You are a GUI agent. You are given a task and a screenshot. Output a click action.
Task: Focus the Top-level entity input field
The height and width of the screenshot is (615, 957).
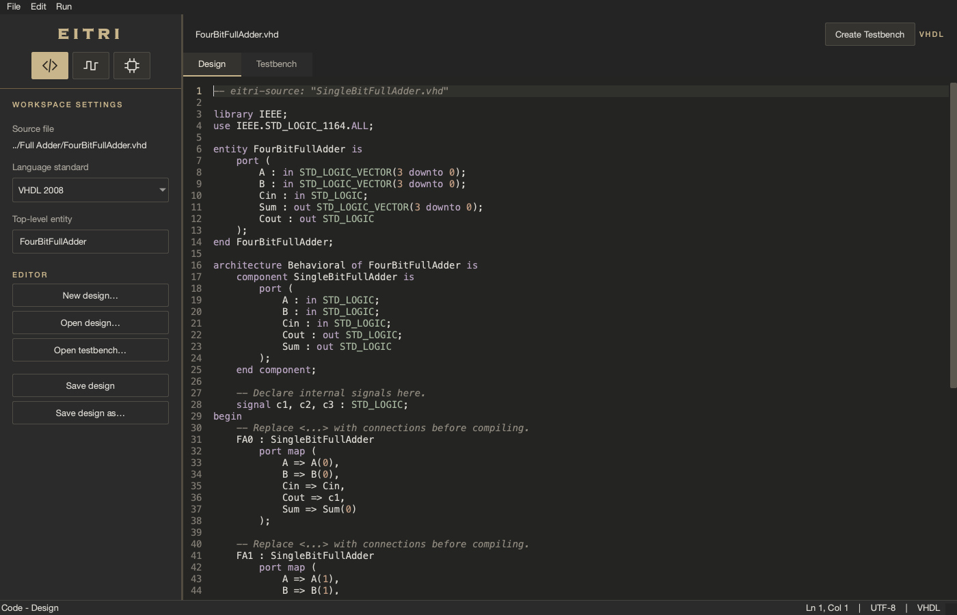pos(90,241)
